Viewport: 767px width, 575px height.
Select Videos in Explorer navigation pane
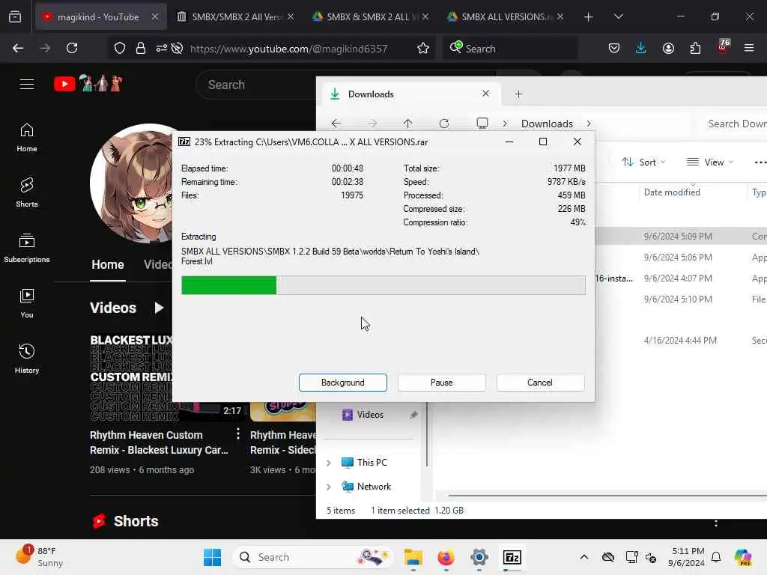[369, 415]
